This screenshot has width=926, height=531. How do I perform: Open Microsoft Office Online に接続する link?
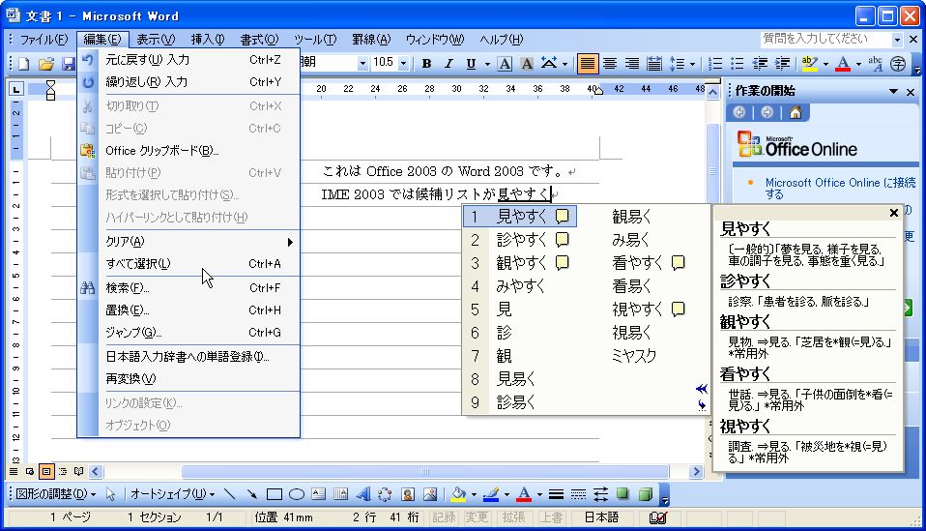pyautogui.click(x=840, y=189)
